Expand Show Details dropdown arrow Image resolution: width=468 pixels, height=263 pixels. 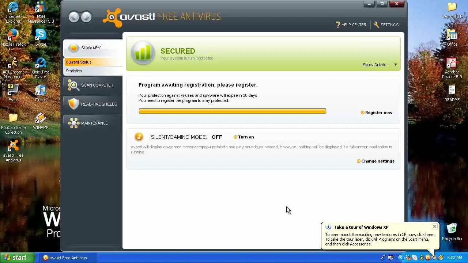tap(395, 65)
